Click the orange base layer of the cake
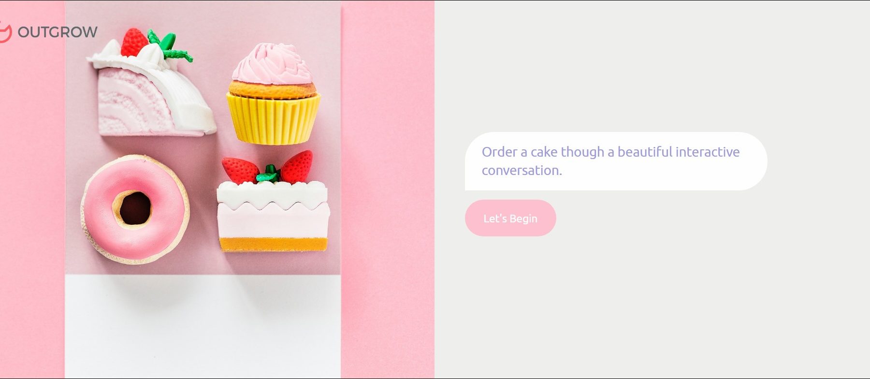Viewport: 870px width, 379px height. [x=274, y=244]
